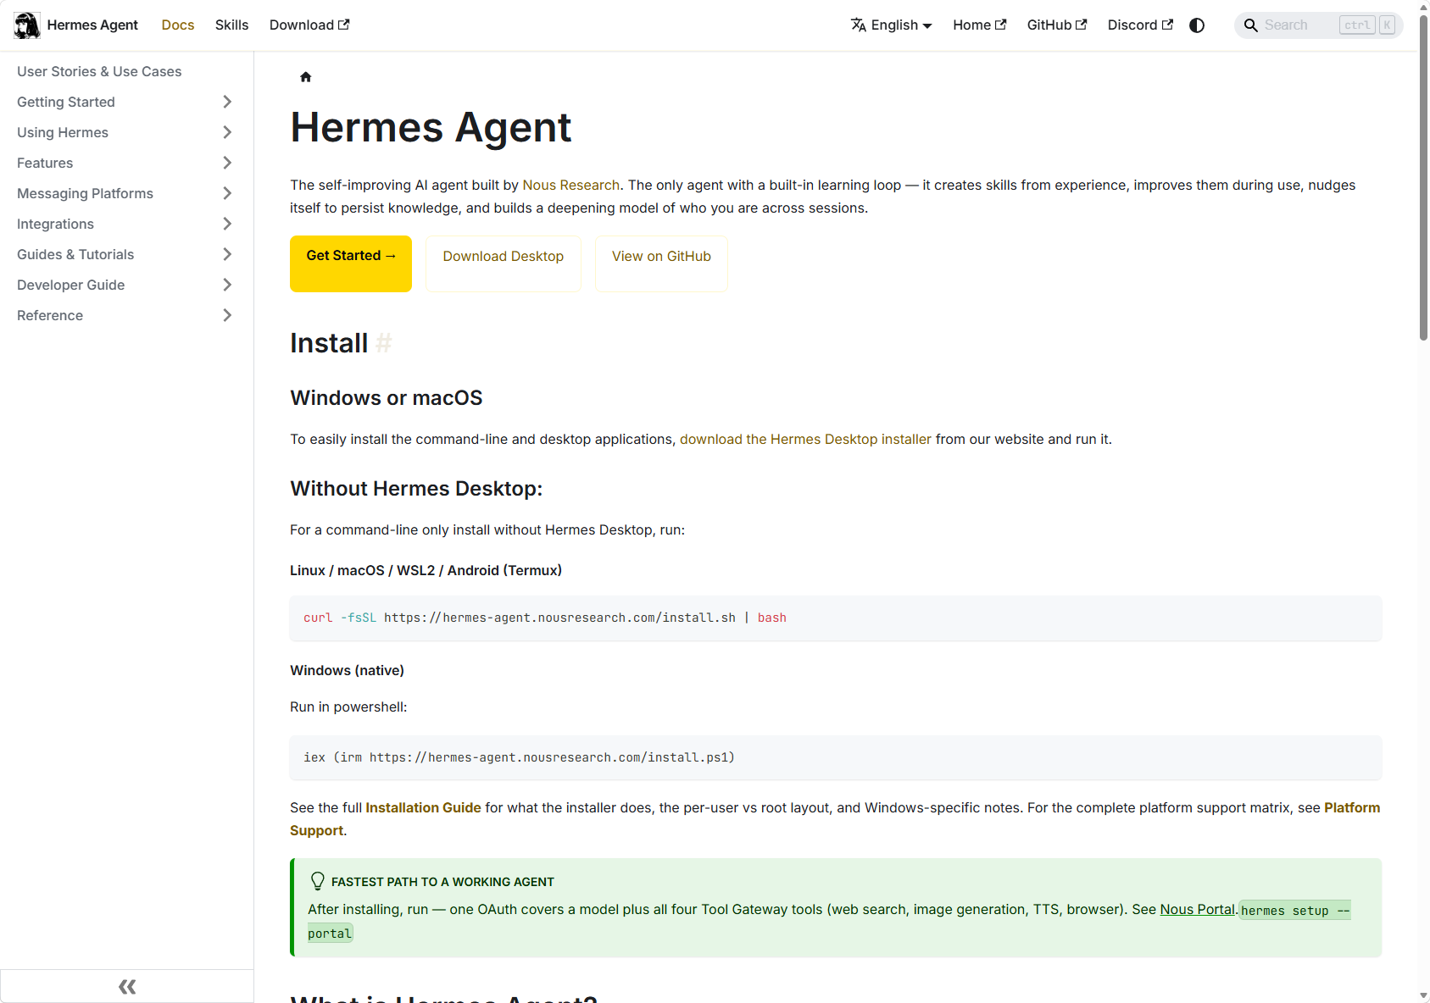
Task: Open the Platform Support link
Action: [835, 819]
